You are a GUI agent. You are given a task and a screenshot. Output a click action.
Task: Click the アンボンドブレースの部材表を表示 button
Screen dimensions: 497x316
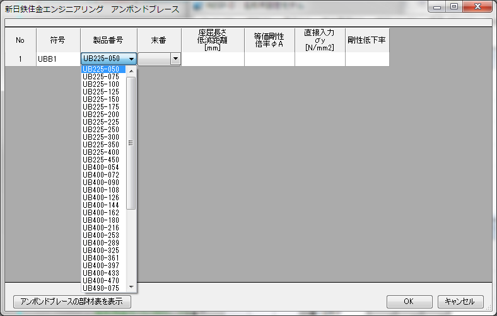(x=72, y=302)
